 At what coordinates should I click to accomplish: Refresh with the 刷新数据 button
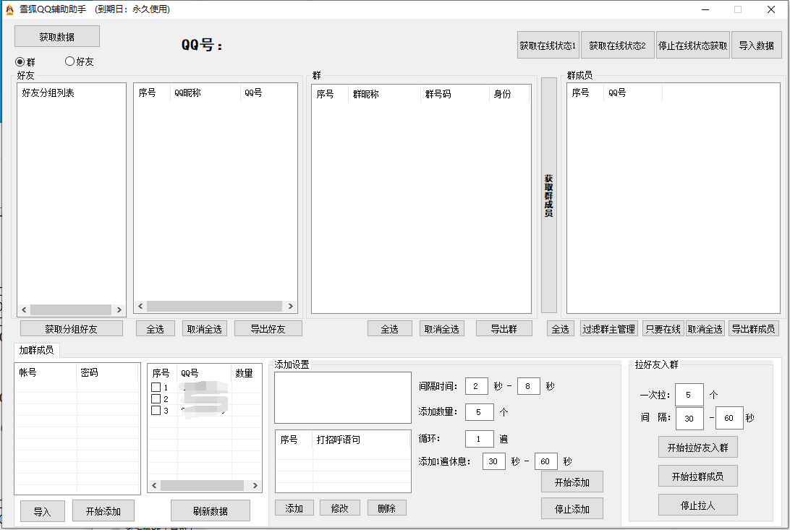(210, 511)
